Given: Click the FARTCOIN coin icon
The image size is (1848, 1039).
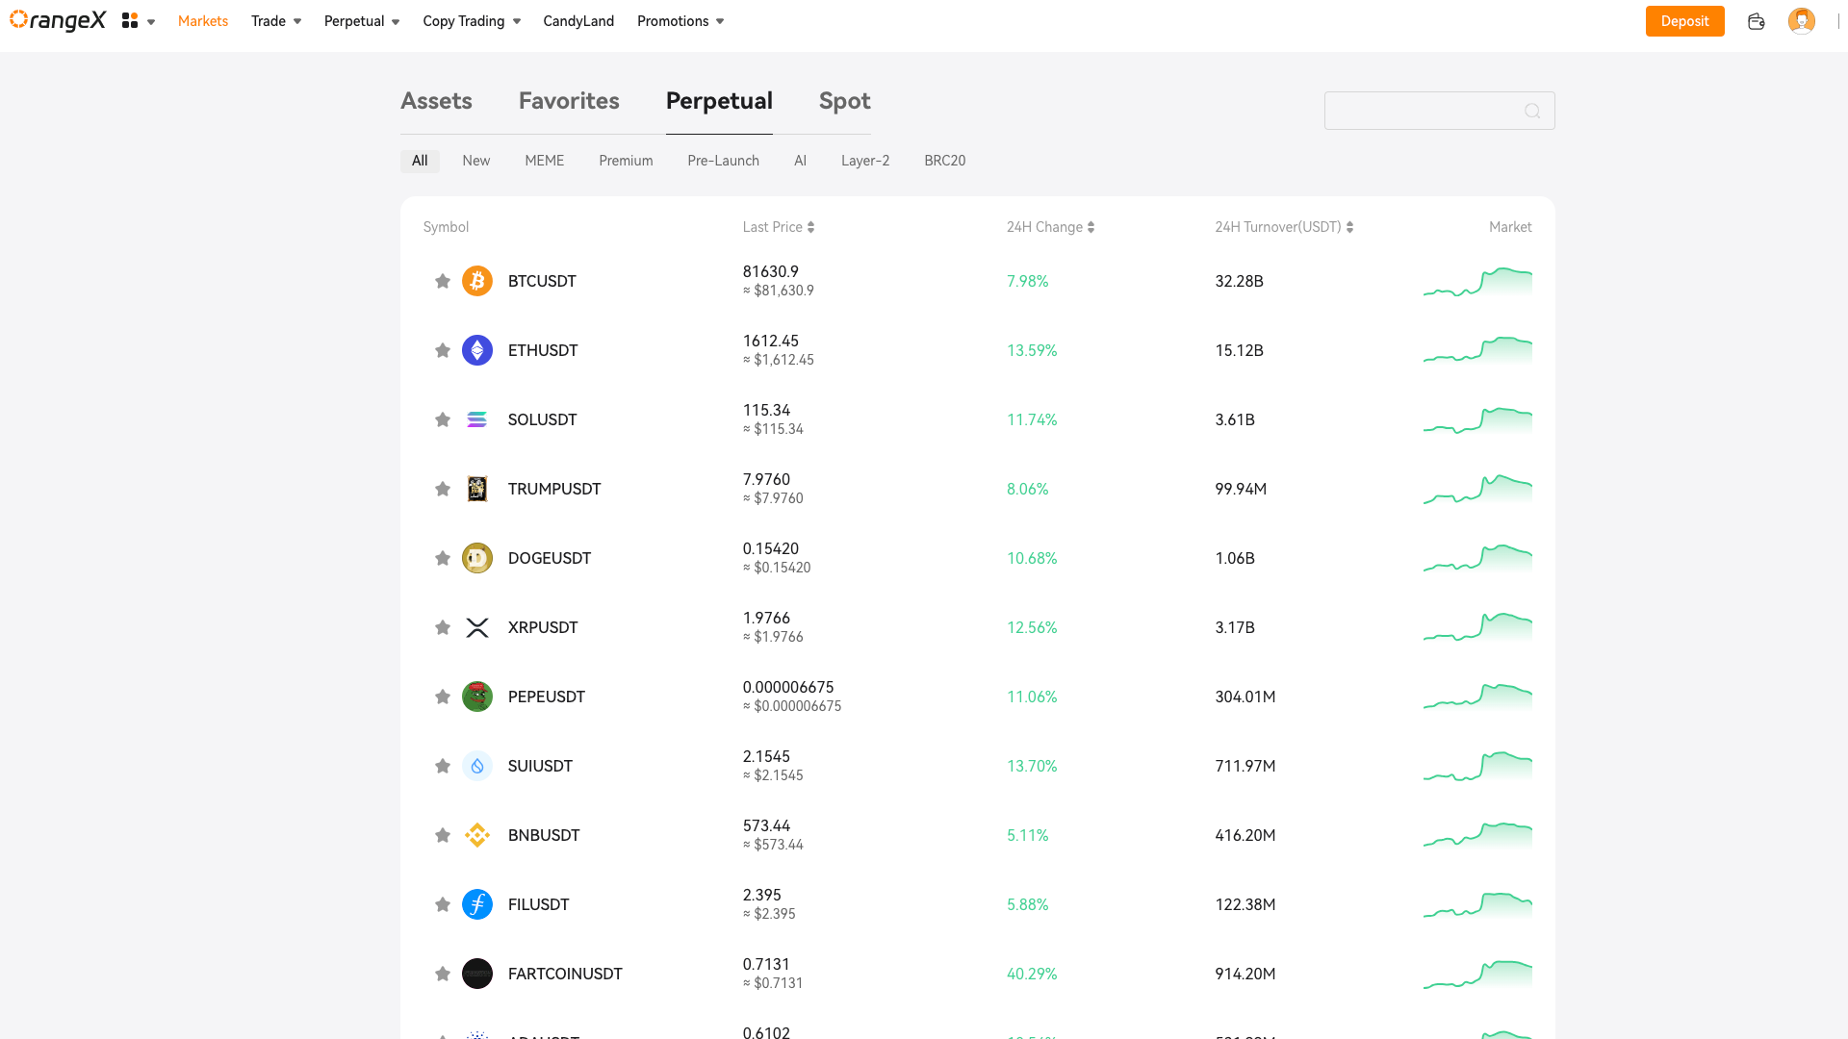Looking at the screenshot, I should tap(477, 974).
